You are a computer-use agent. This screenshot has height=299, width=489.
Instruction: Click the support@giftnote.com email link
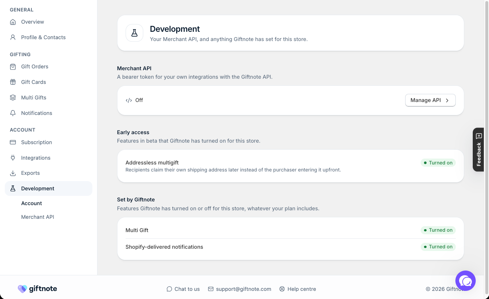coord(240,289)
